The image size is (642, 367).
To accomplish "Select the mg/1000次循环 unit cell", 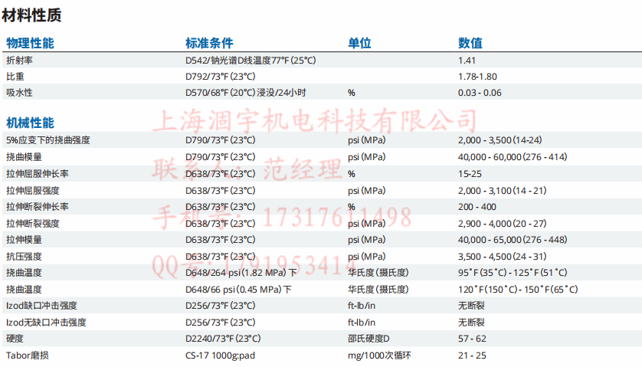I will pyautogui.click(x=379, y=356).
